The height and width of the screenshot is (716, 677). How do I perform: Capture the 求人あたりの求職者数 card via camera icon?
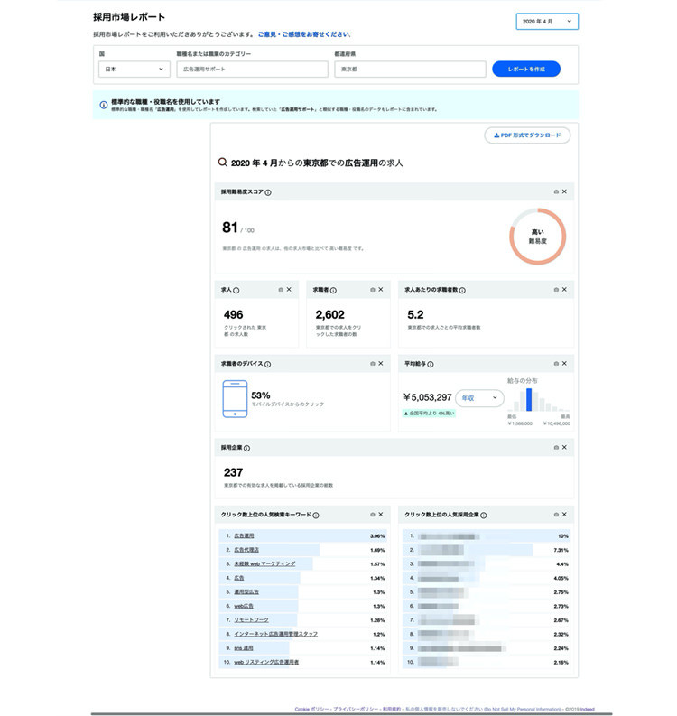[556, 290]
